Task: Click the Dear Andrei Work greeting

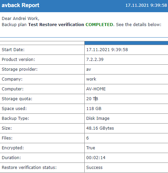Action: [20, 19]
